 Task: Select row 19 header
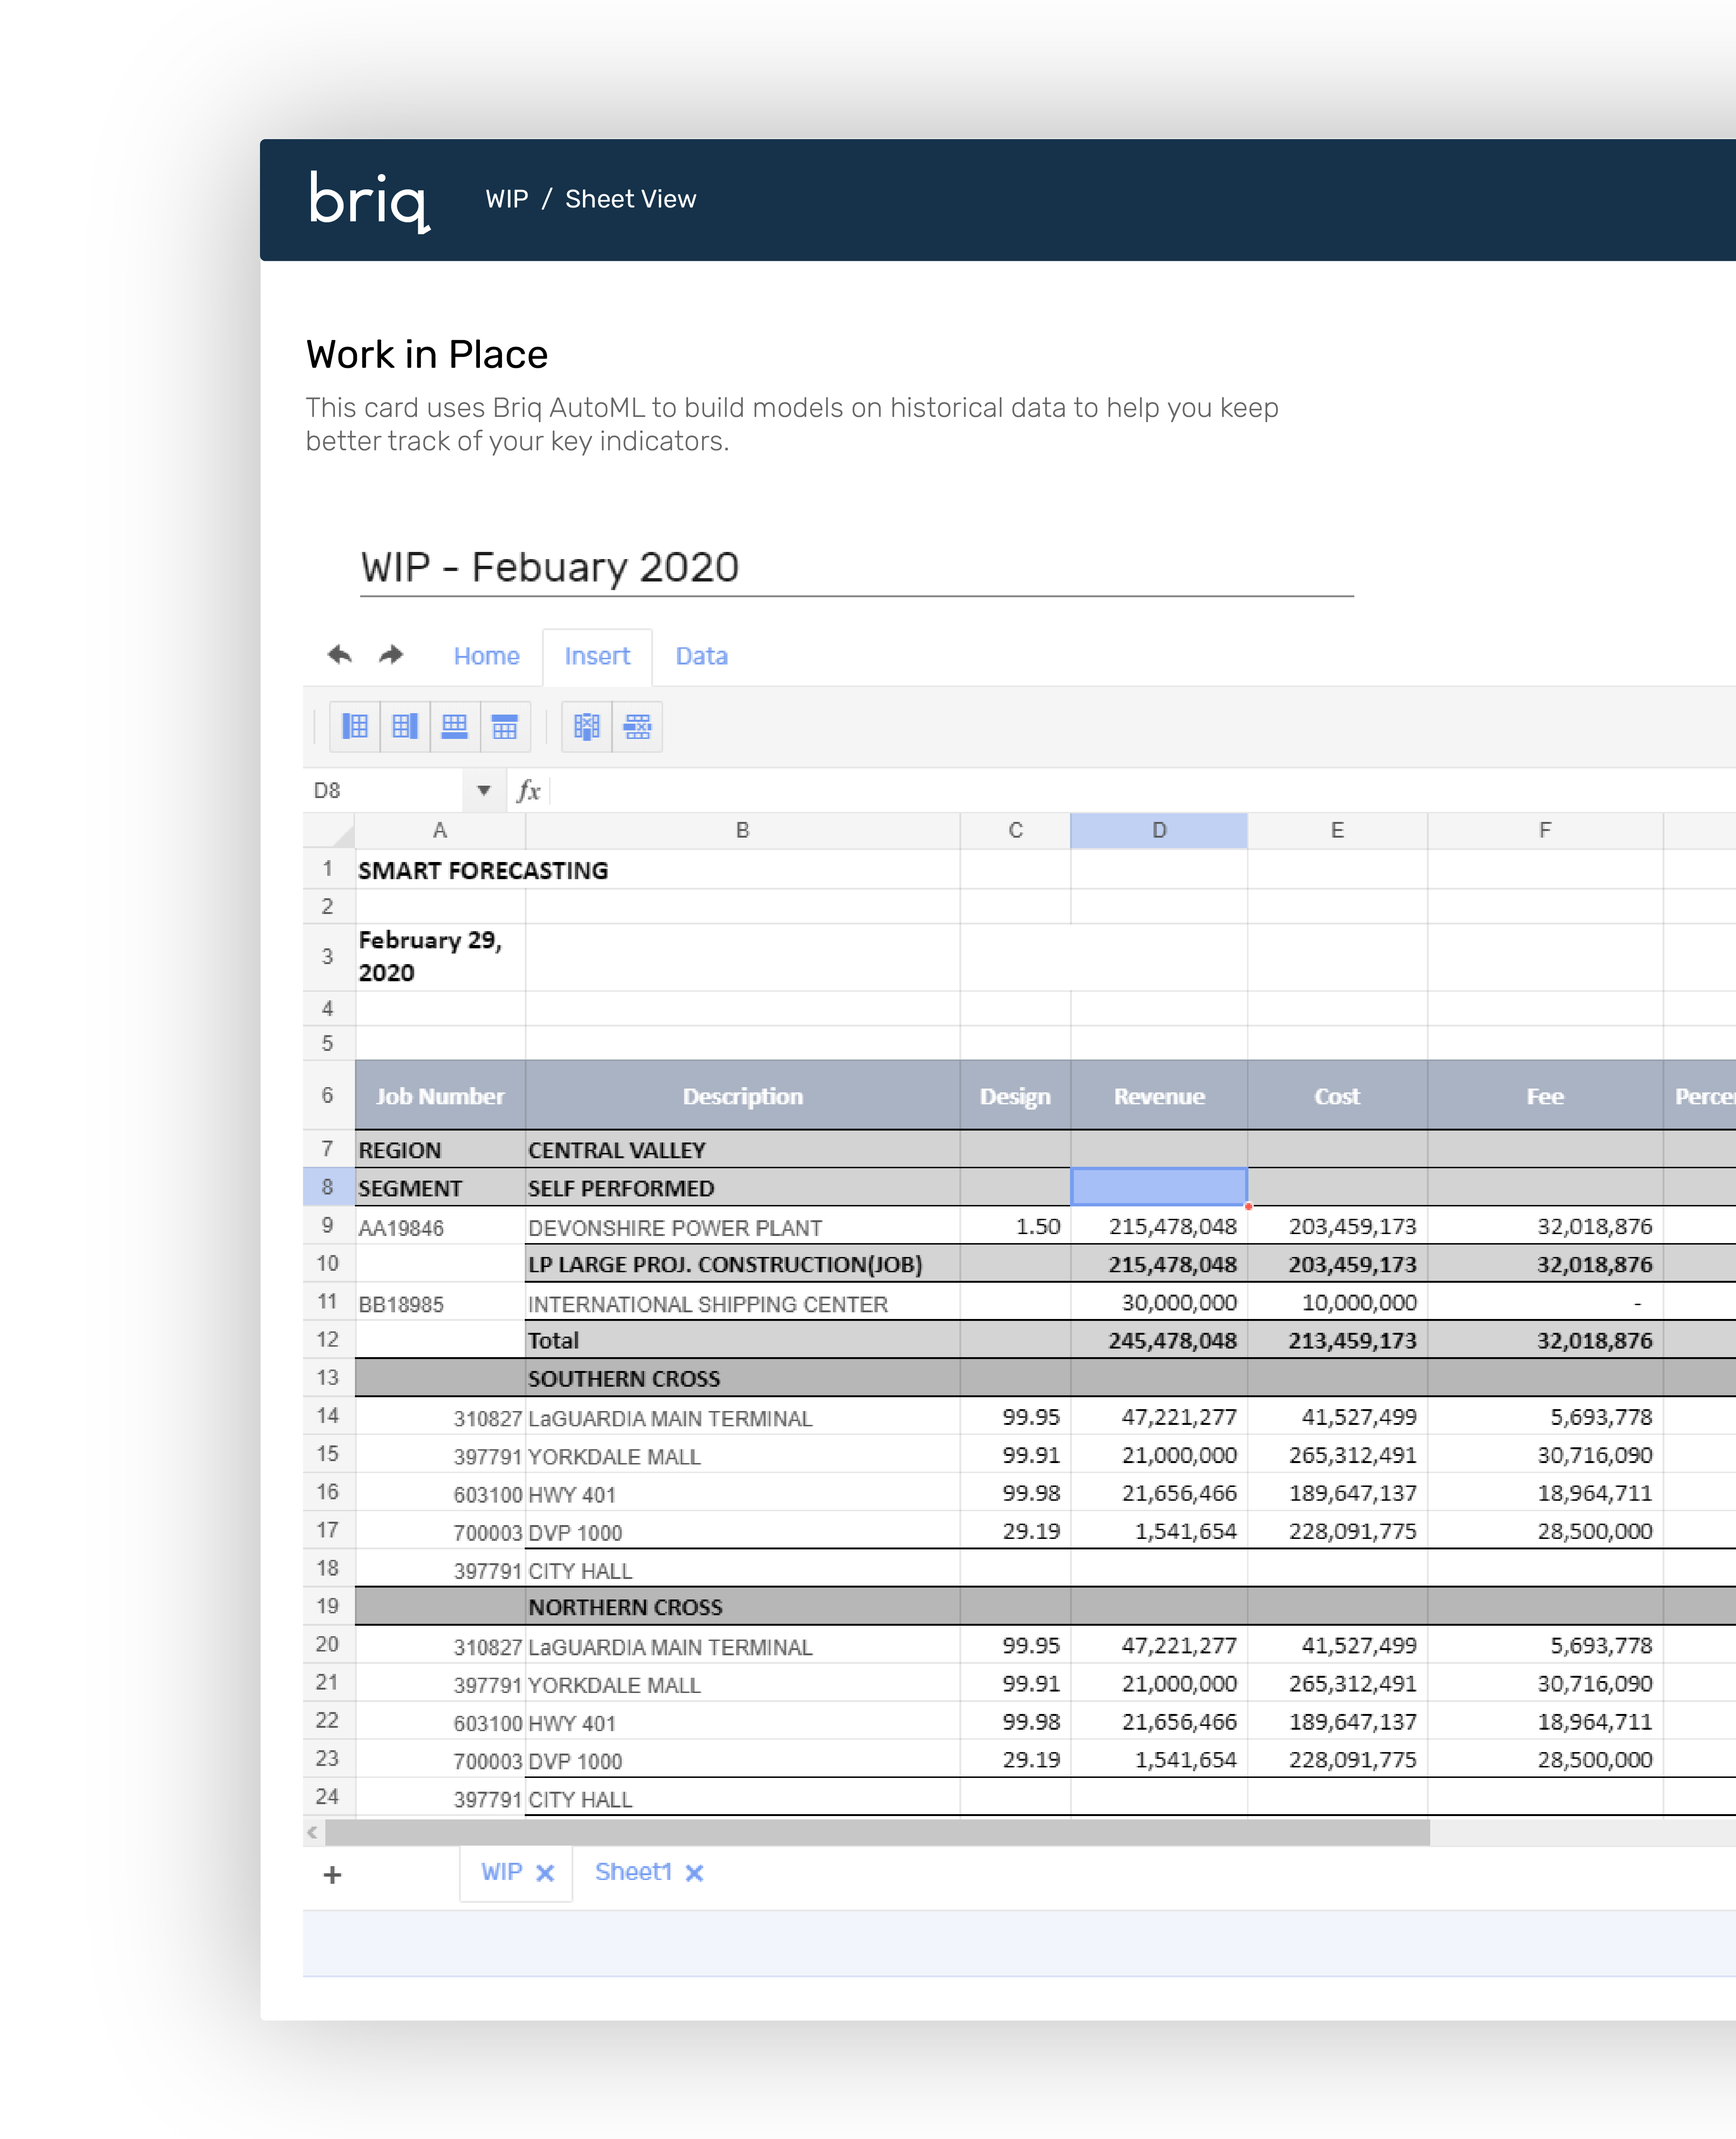329,1607
